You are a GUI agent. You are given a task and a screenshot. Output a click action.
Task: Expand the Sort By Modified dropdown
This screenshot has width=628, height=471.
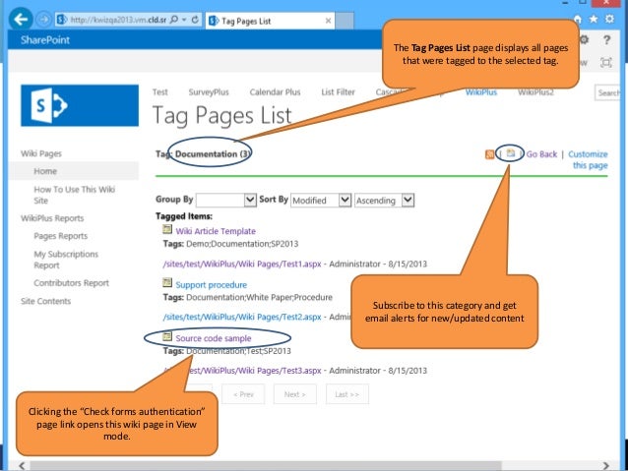321,200
